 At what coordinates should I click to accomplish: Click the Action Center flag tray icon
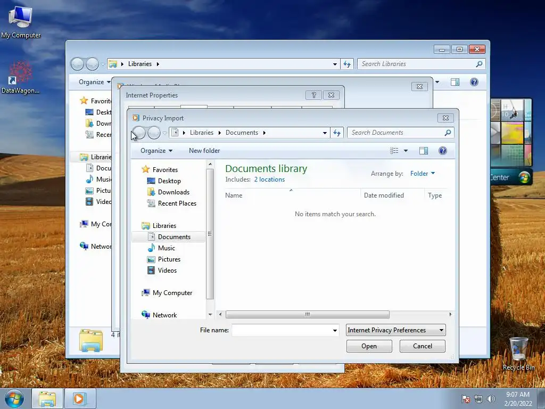click(465, 399)
